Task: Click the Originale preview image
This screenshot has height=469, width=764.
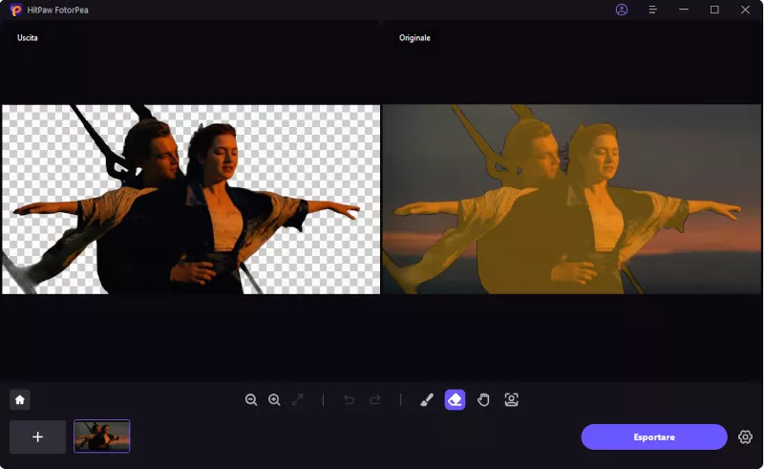Action: pyautogui.click(x=573, y=199)
